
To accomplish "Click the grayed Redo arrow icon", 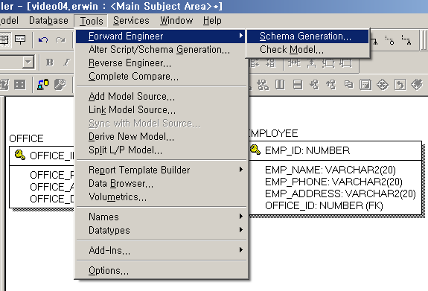I will [x=60, y=40].
